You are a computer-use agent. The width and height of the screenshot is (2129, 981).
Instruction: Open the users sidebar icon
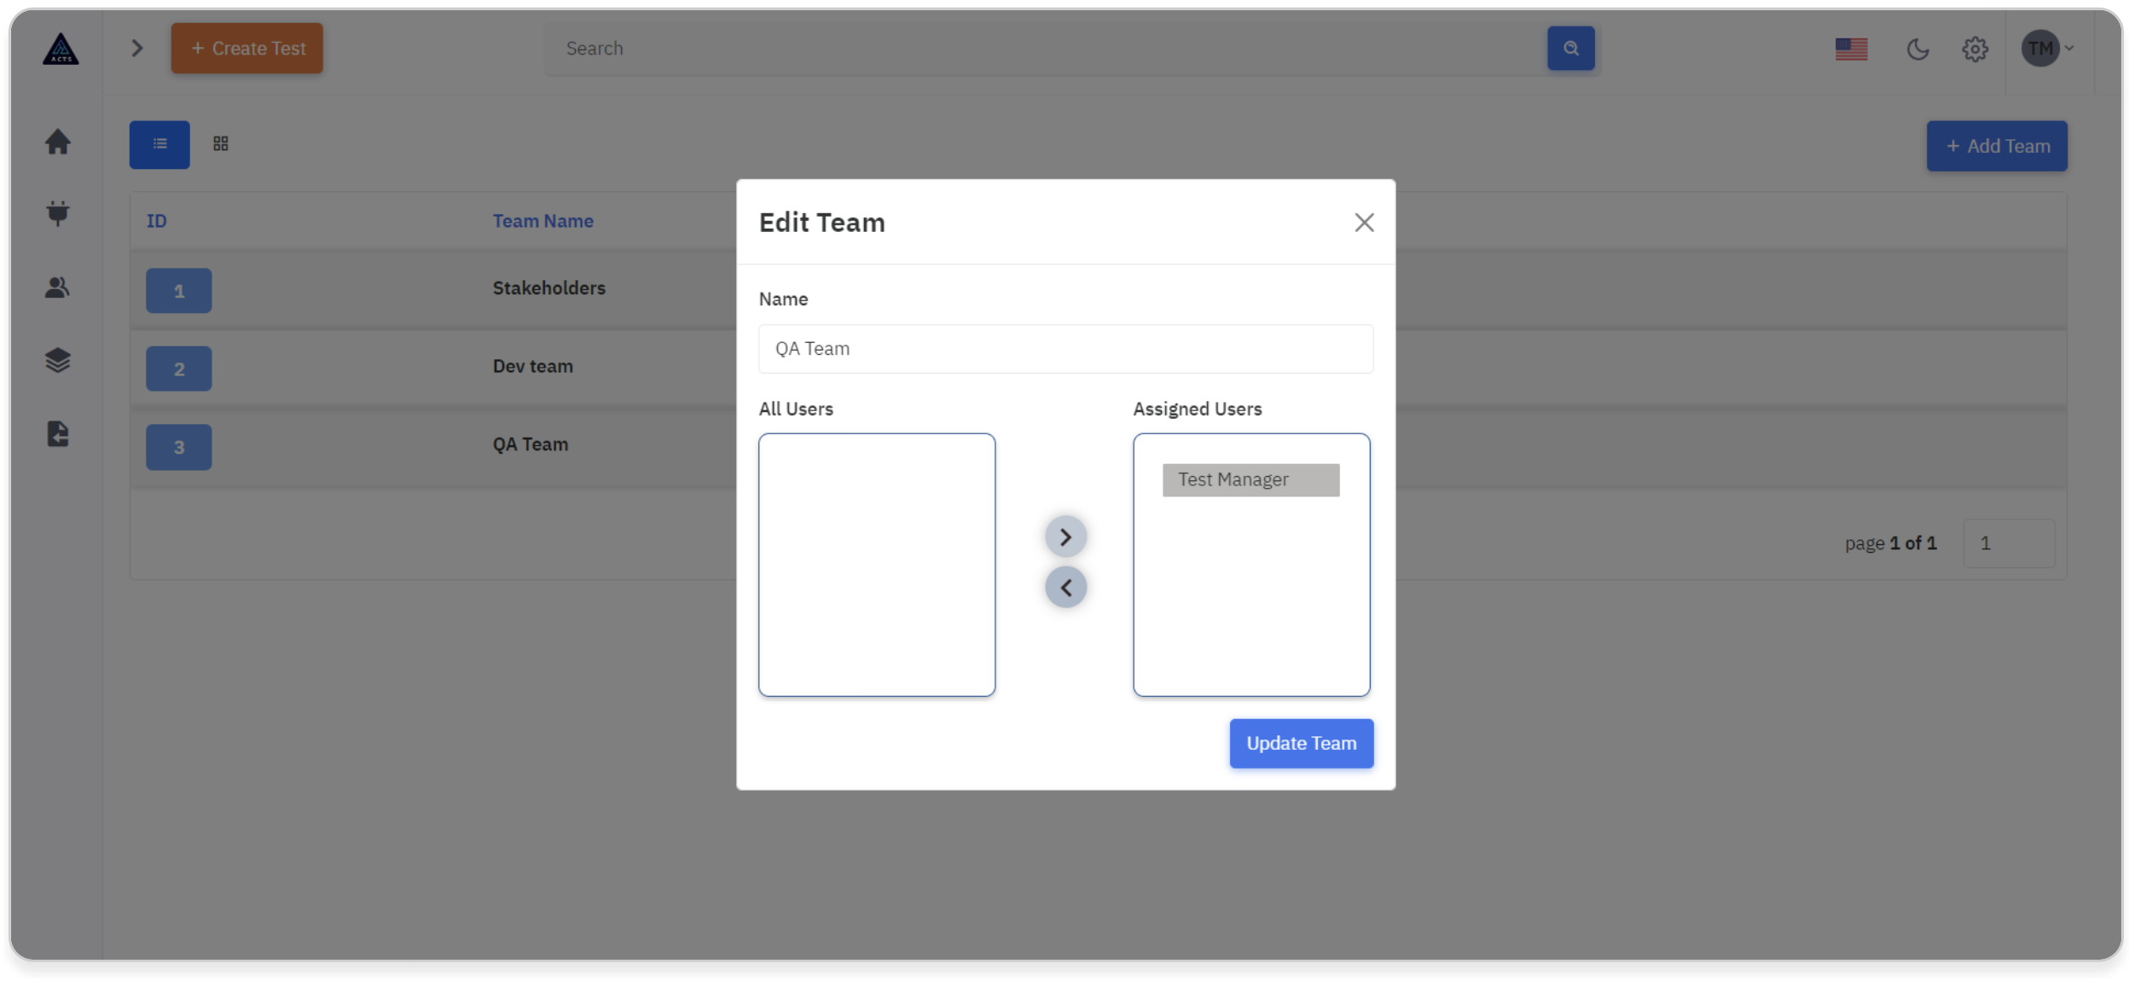[x=58, y=287]
